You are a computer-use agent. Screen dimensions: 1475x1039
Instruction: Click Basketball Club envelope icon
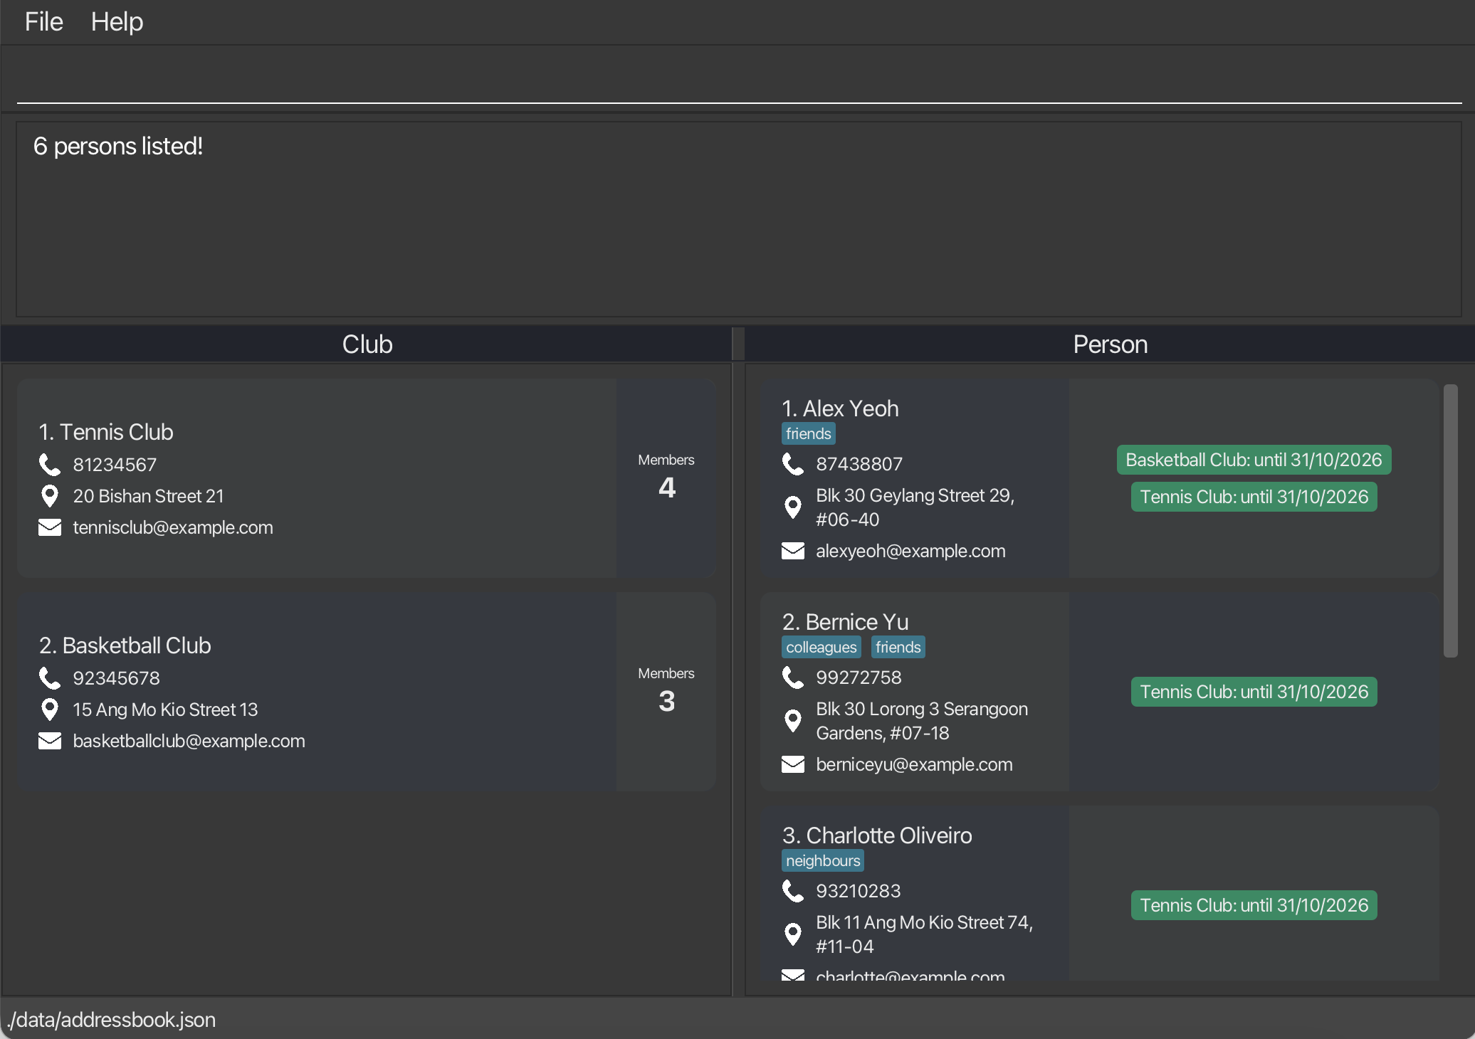(49, 741)
